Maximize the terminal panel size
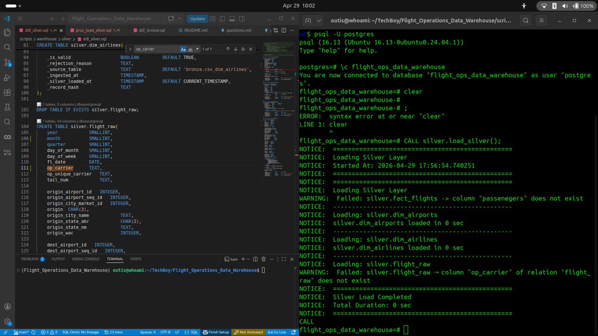 point(284,259)
